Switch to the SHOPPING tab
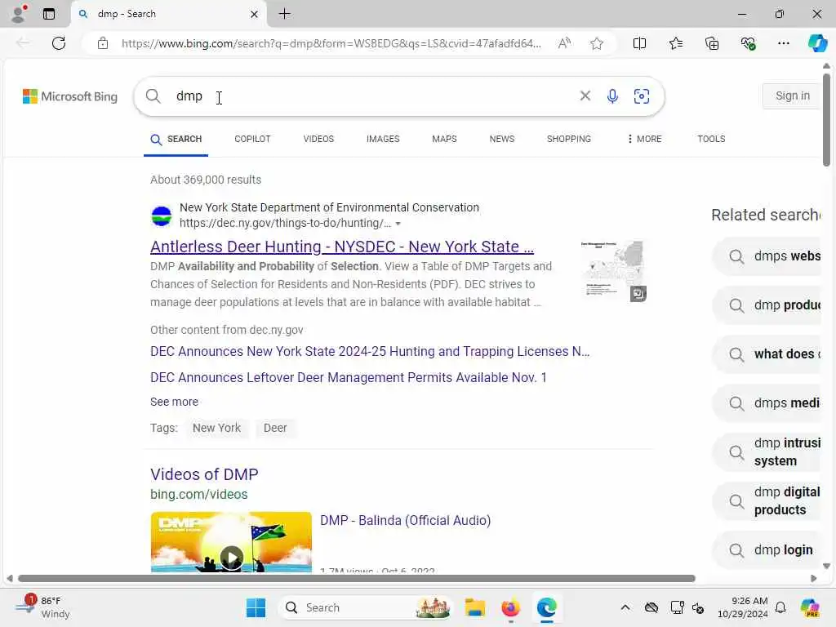Screen dimensions: 836x627 (568, 139)
